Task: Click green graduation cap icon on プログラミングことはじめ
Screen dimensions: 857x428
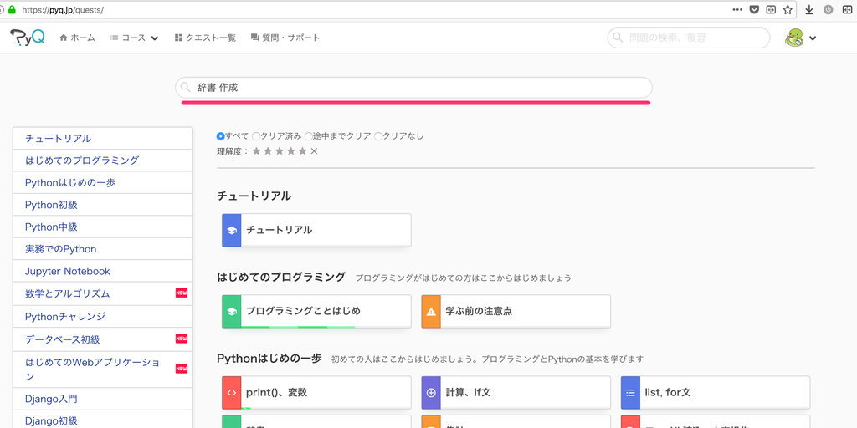Action: click(232, 312)
